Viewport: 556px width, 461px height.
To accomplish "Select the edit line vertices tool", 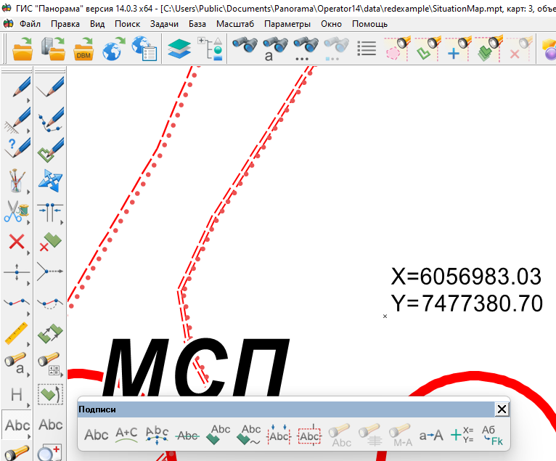I will pyautogui.click(x=16, y=303).
